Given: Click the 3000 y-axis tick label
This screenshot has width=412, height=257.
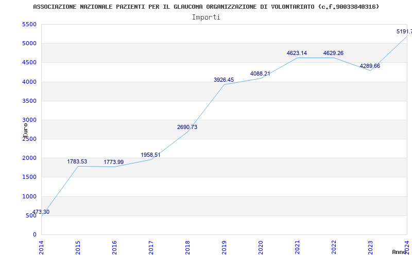Looking at the screenshot, I should 29,120.
